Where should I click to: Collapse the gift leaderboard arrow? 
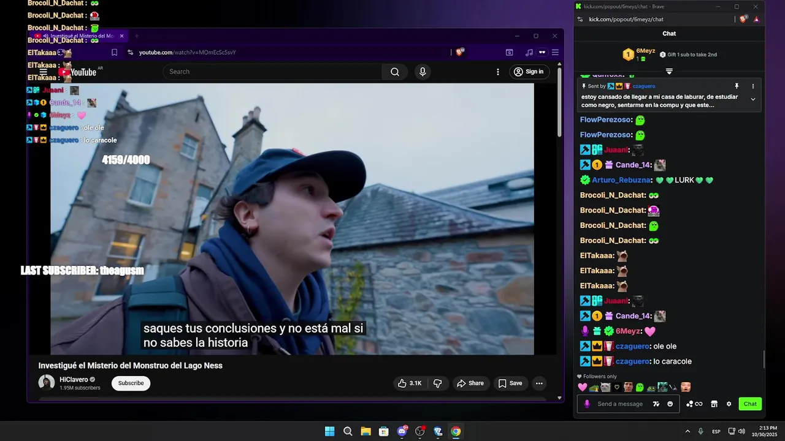(669, 71)
